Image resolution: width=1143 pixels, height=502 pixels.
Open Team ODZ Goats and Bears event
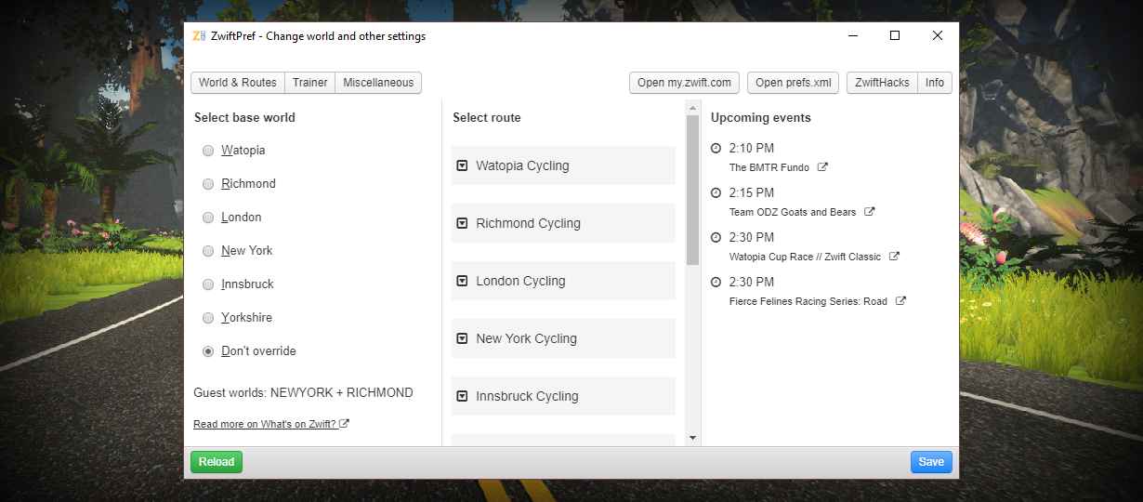point(793,212)
